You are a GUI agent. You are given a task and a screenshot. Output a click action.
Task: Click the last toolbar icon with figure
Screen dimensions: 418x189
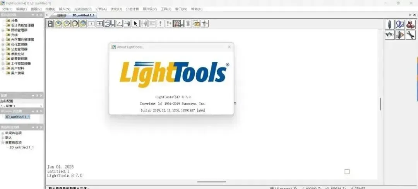click(x=205, y=24)
